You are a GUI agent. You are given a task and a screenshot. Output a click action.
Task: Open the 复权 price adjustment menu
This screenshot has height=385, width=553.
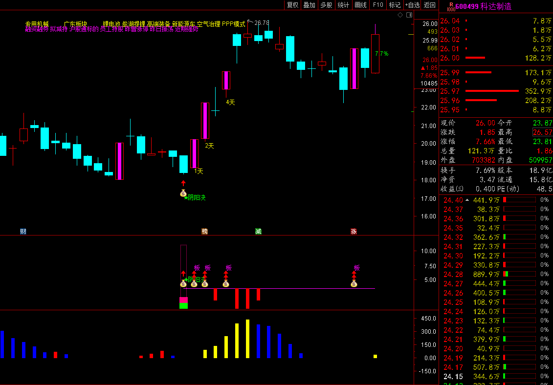[x=292, y=5]
